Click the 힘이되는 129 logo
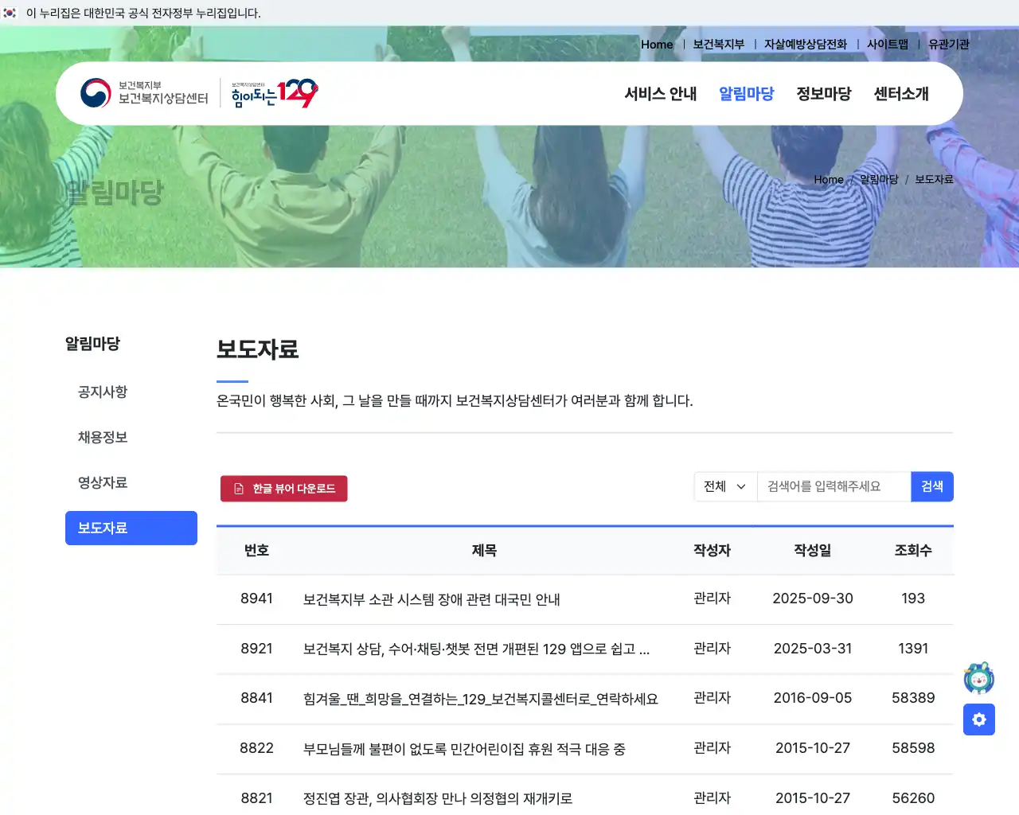This screenshot has width=1019, height=815. (271, 92)
